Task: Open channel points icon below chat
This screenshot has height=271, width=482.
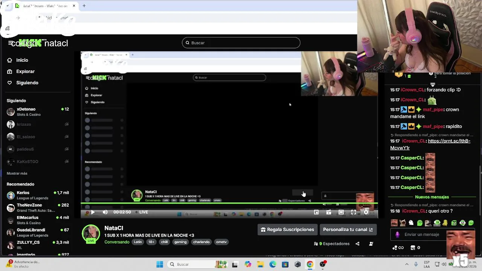Action: pos(398,248)
